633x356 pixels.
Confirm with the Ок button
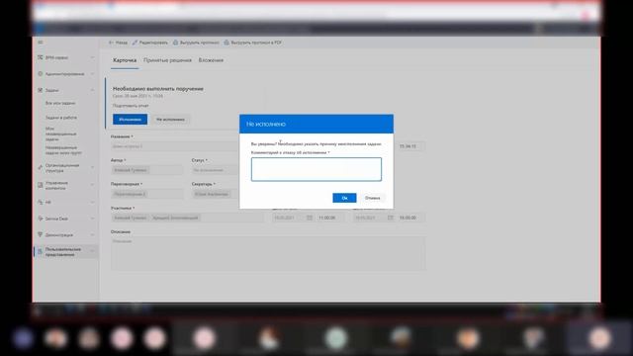344,198
